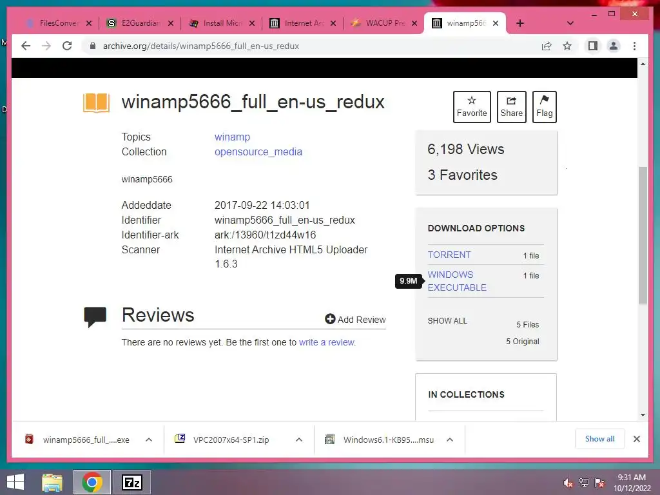
Task: Open a new browser tab
Action: (520, 23)
